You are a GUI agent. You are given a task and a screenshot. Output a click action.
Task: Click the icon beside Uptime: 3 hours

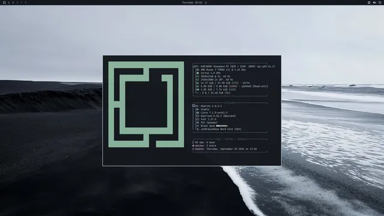[x=193, y=146]
